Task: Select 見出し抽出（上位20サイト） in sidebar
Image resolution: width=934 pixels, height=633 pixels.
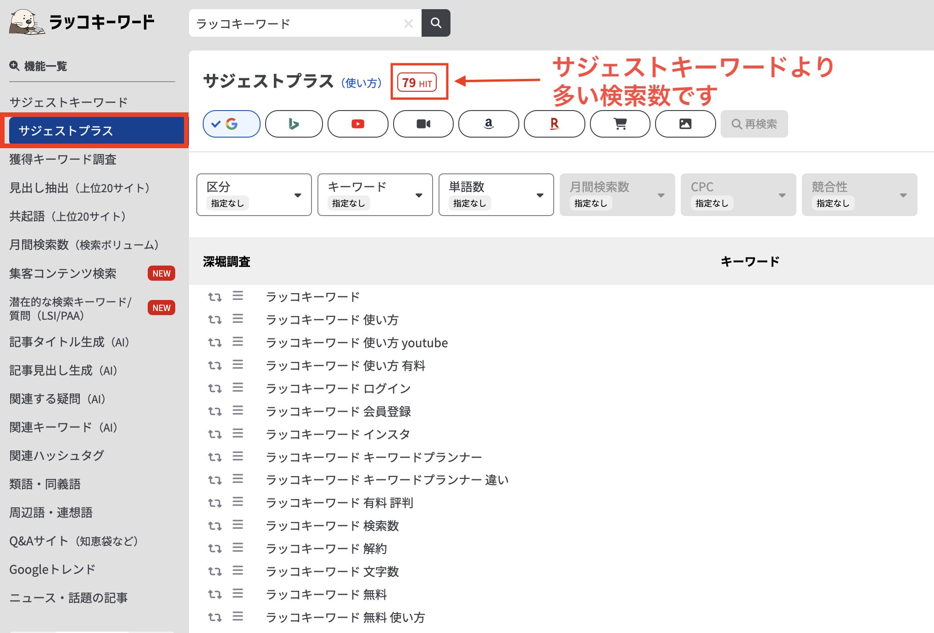Action: click(81, 188)
